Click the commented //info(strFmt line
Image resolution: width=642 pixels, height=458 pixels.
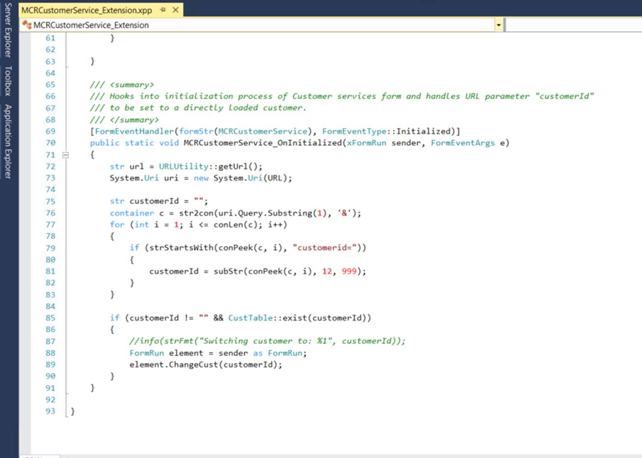tap(267, 341)
